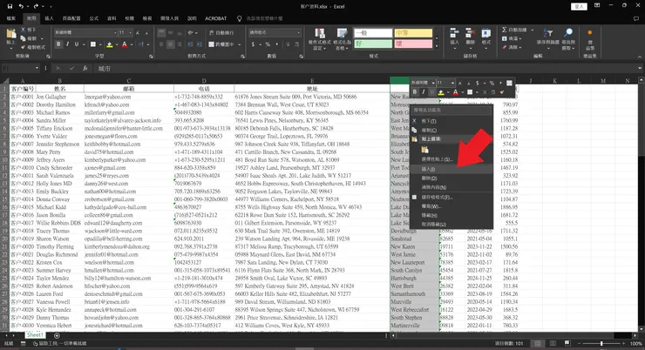Click the Format as Table icon
The height and width of the screenshot is (350, 645).
point(342,34)
